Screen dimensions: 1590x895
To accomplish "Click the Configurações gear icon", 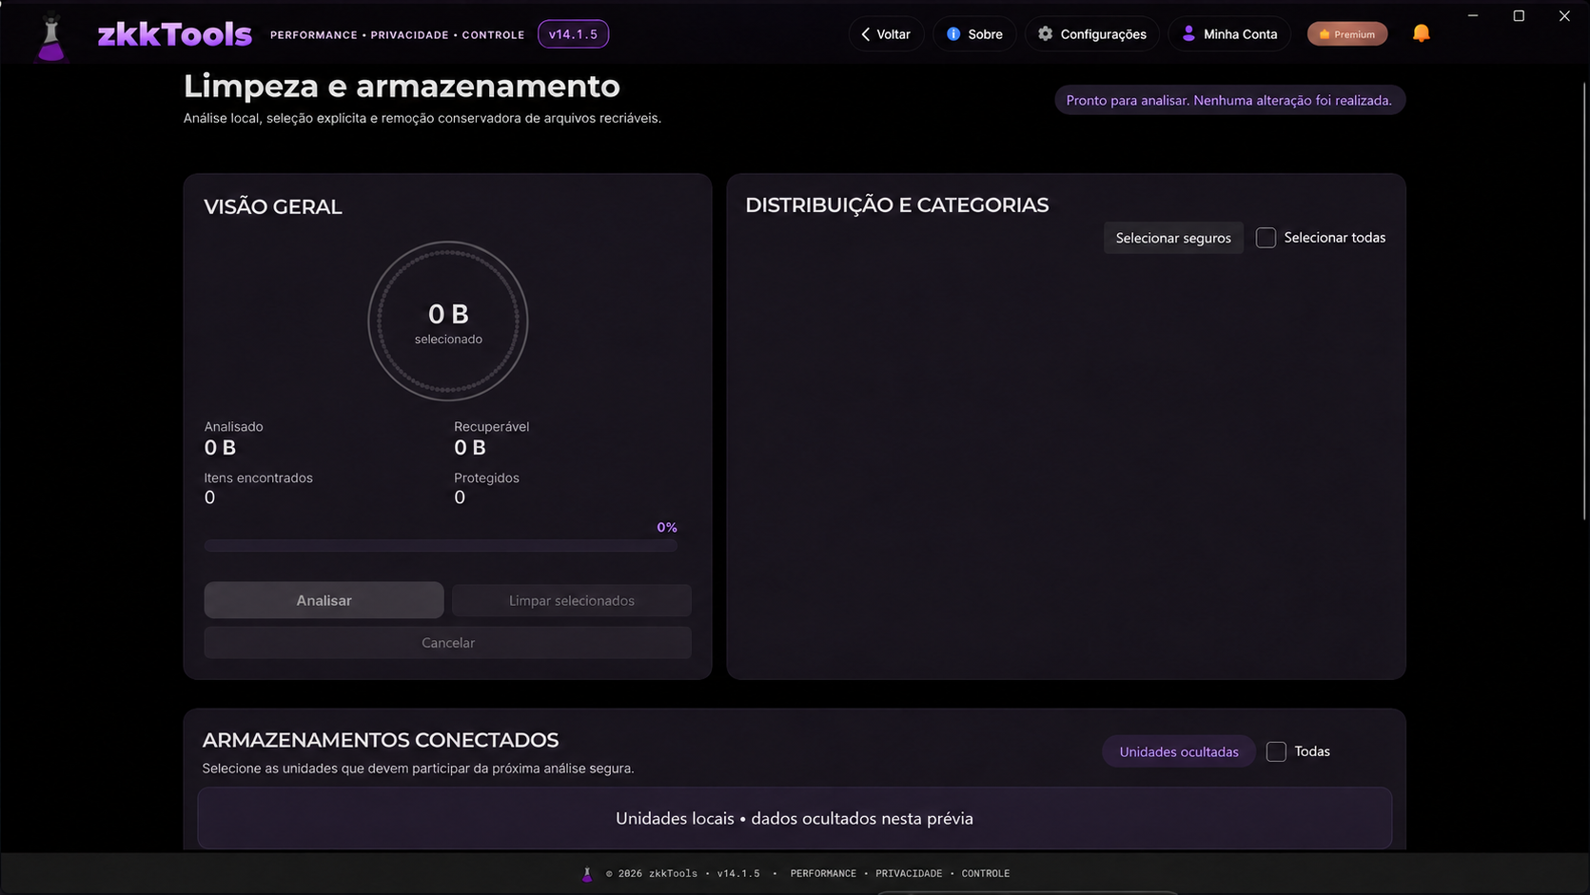I will pos(1045,34).
